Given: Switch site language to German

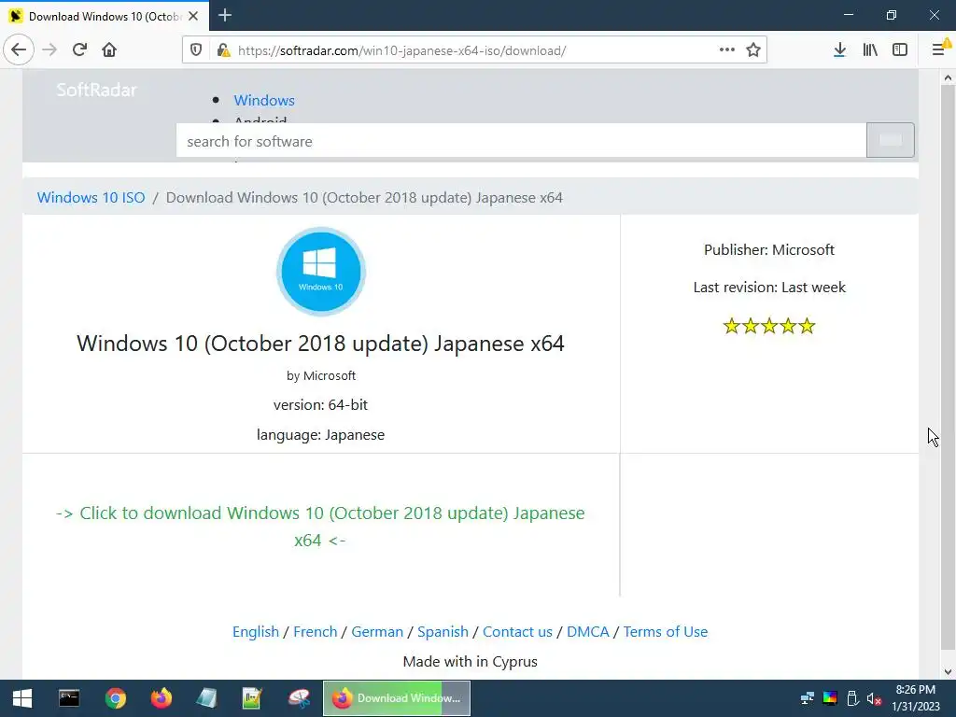Looking at the screenshot, I should point(377,632).
